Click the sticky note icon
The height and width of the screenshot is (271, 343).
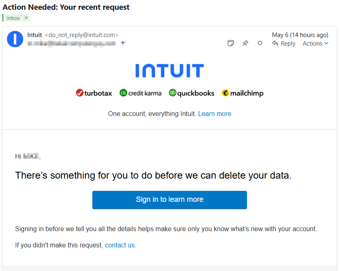coord(231,44)
